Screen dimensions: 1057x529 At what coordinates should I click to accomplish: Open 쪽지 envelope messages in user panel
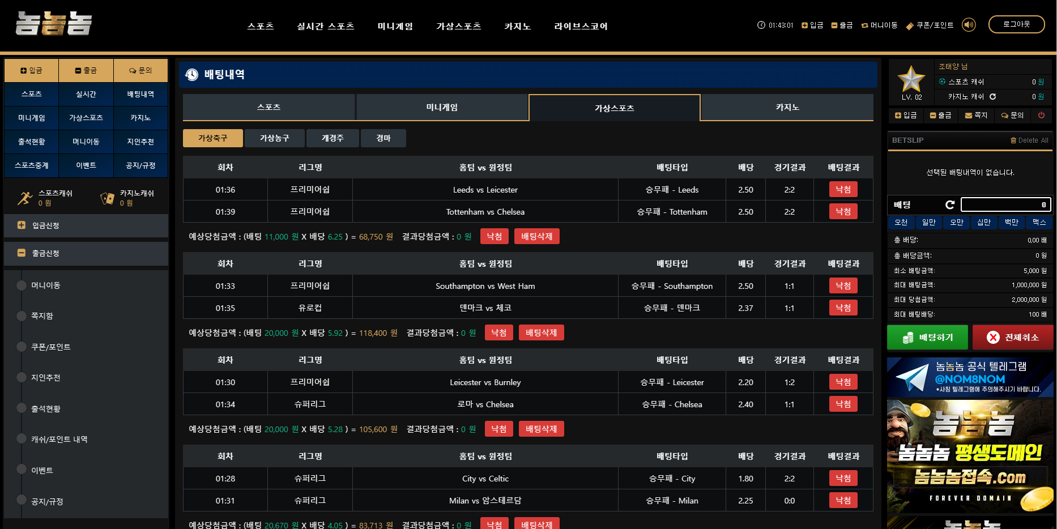click(975, 115)
